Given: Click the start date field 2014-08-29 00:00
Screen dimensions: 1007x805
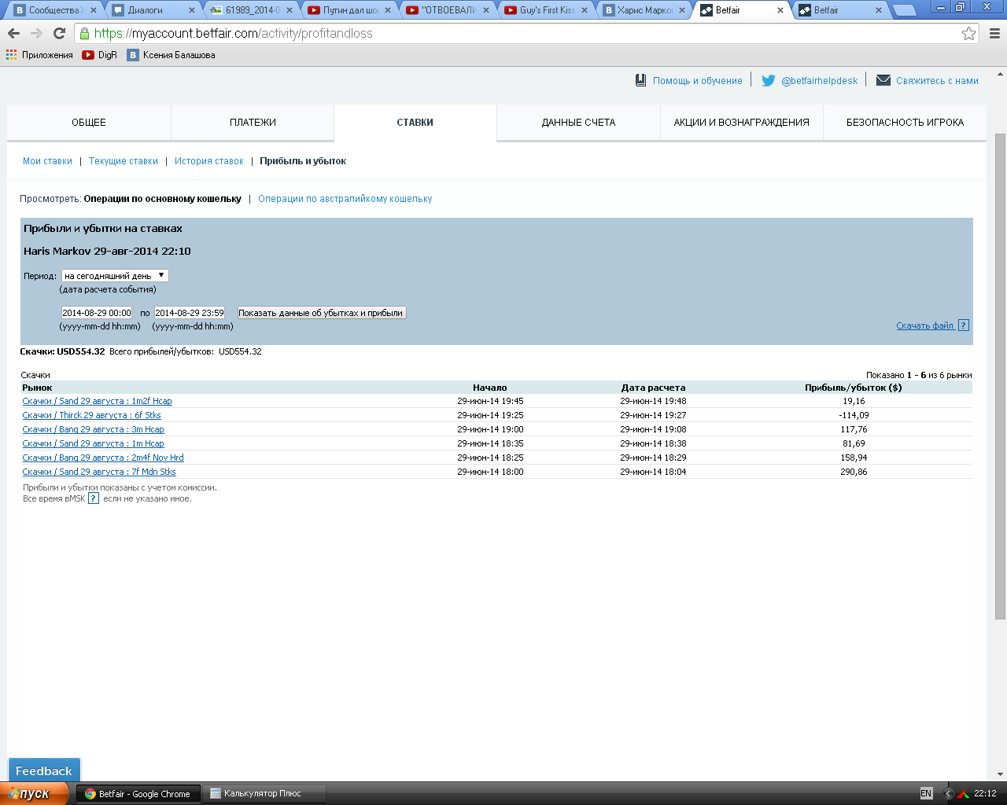Looking at the screenshot, I should point(97,313).
